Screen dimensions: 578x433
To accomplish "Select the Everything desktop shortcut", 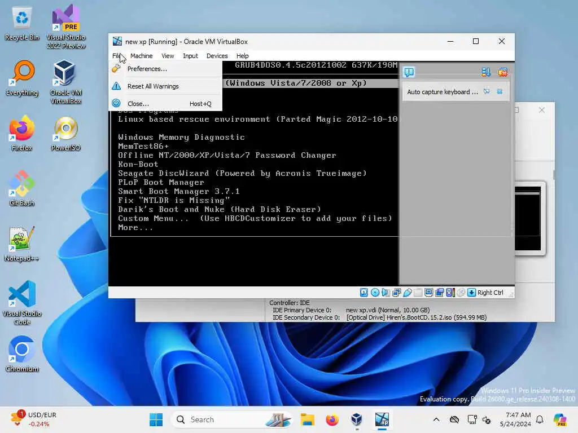I will coord(22,78).
